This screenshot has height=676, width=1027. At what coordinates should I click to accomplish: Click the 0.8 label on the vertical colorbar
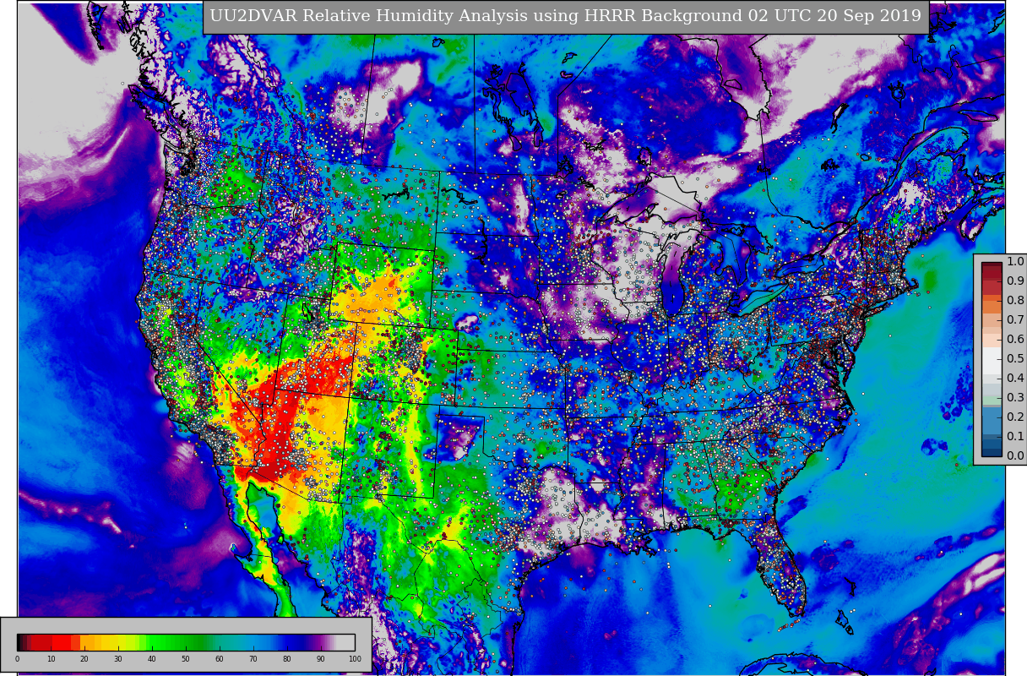(1015, 300)
